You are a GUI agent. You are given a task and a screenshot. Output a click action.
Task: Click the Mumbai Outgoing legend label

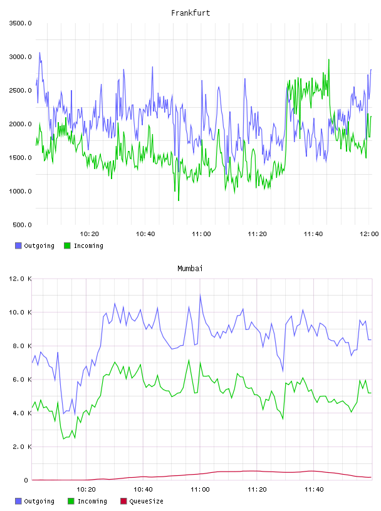coord(39,502)
